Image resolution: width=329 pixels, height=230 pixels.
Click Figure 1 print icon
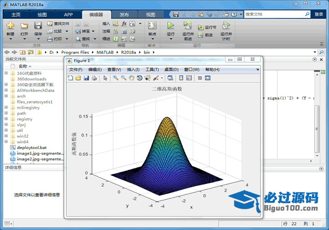point(94,78)
